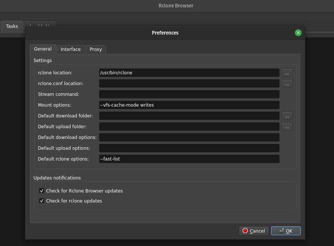
Task: Click inside the Stream command field
Action: (188, 94)
